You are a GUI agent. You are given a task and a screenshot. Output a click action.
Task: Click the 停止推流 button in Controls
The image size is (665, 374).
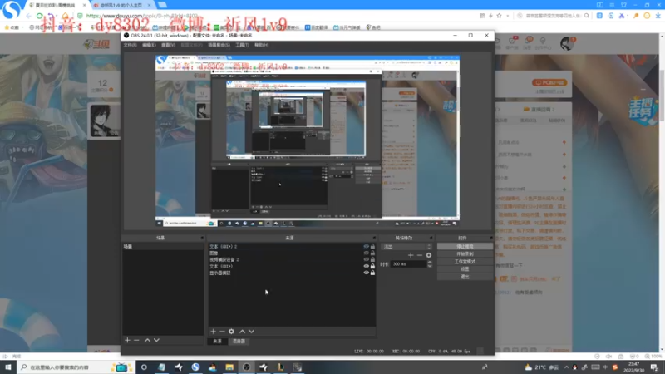click(465, 246)
